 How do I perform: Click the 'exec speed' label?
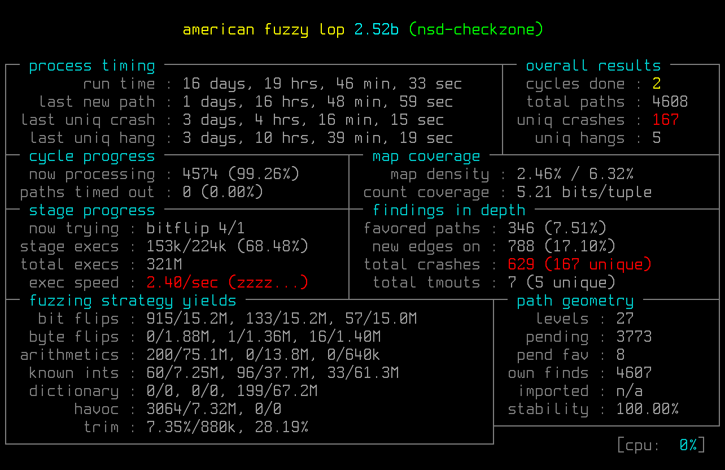click(x=74, y=283)
